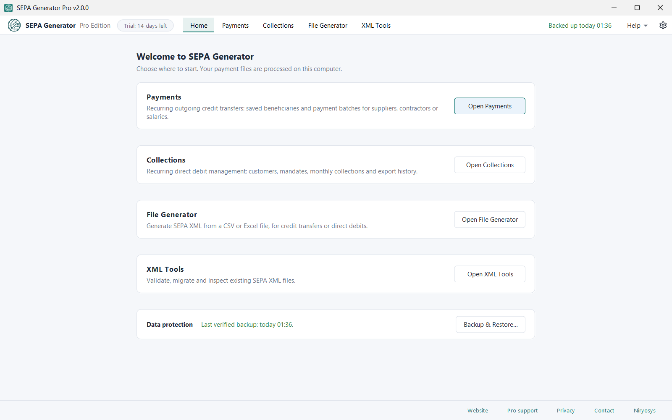The image size is (672, 420).
Task: Expand the Help dropdown menu
Action: pos(637,26)
